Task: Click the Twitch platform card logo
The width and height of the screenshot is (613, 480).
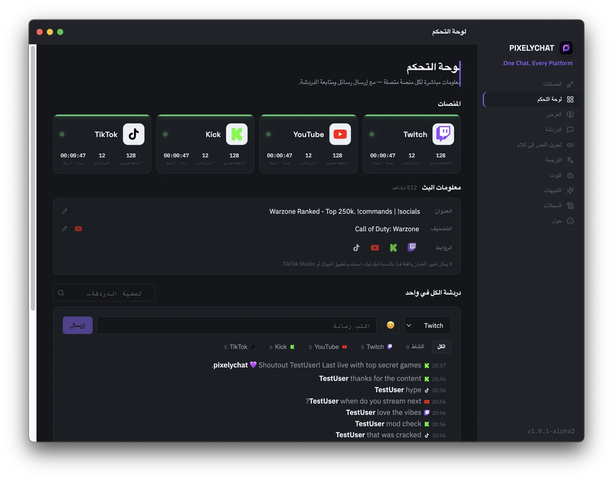Action: [443, 134]
